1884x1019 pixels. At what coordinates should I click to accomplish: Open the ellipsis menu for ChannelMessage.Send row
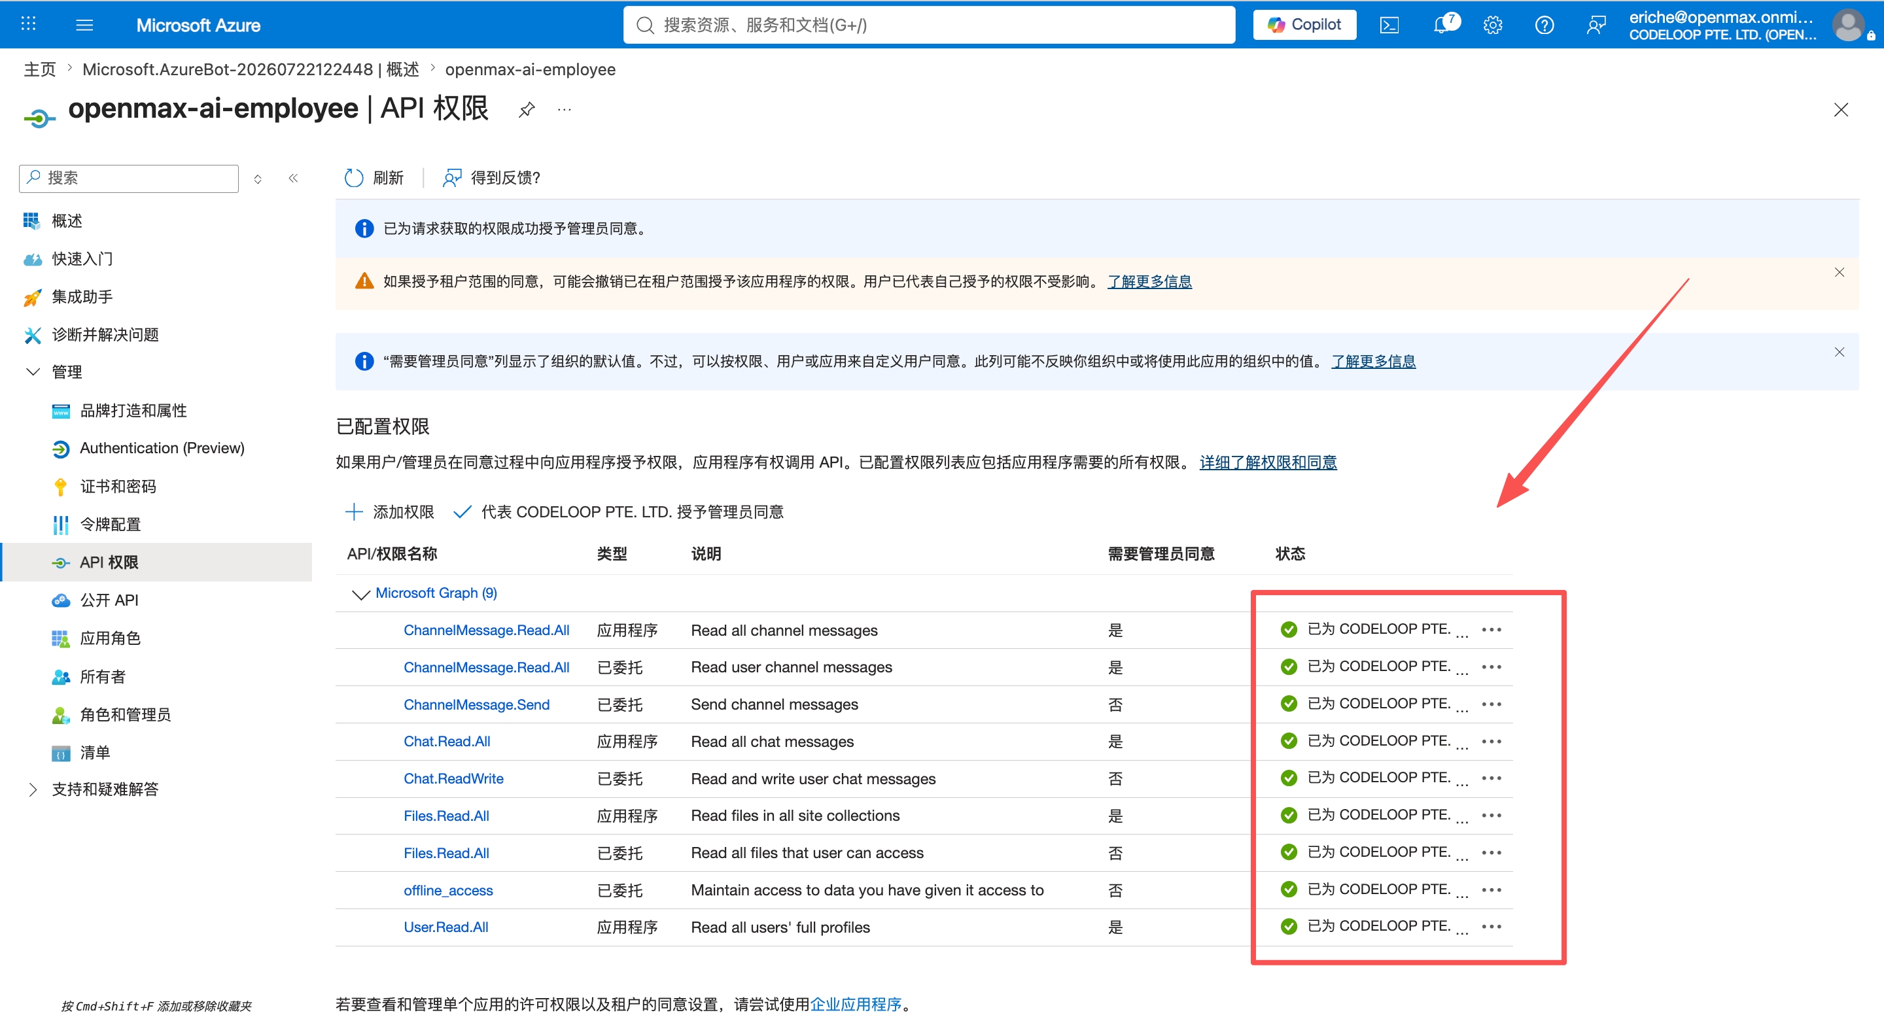[1491, 704]
